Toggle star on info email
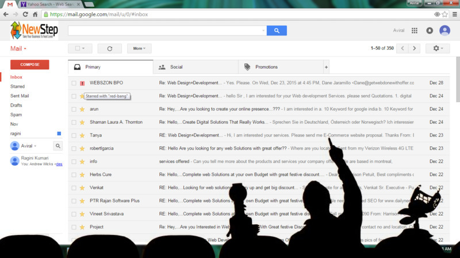The height and width of the screenshot is (258, 460). click(82, 162)
